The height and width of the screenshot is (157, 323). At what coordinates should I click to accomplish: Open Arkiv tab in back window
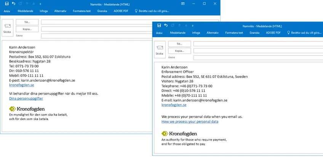[7, 11]
